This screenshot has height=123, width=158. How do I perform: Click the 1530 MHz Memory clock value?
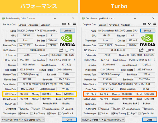pos(127,94)
